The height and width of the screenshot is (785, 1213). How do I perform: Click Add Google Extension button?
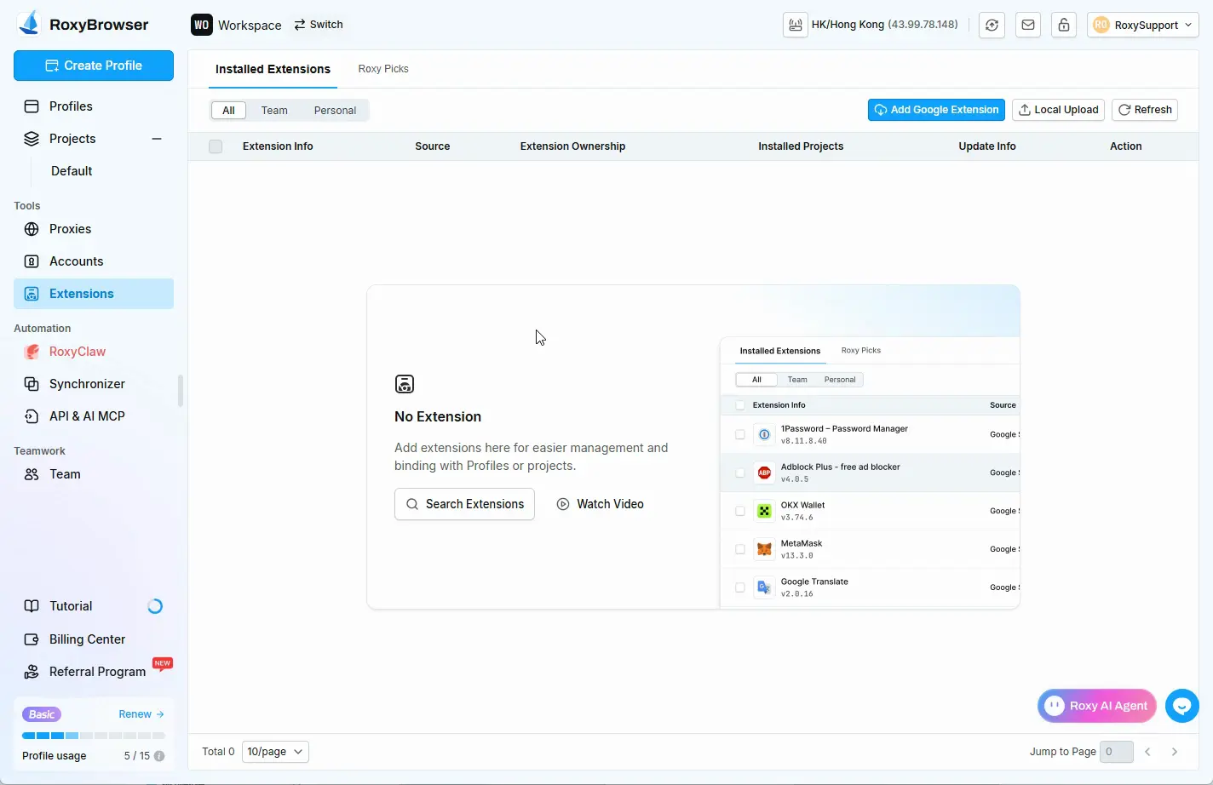pyautogui.click(x=936, y=110)
